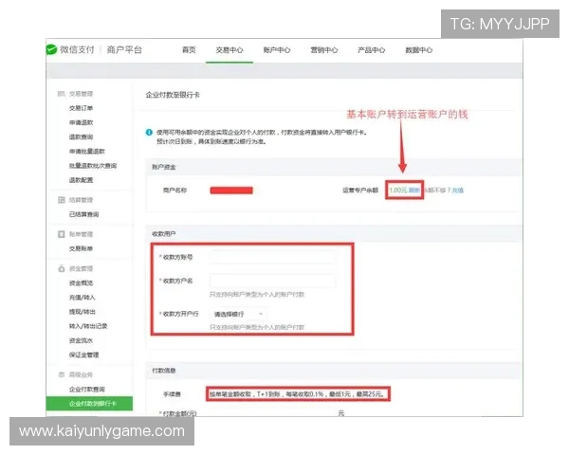569x455 pixels.
Task: Click the WeChat Pay logo icon
Action: point(51,49)
